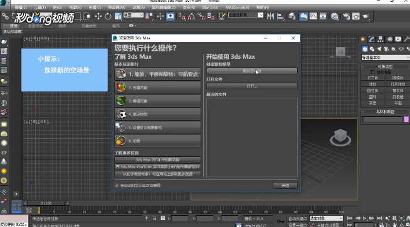Click the Set Key key icon
Screen dimensions: 410x227
click(x=281, y=221)
